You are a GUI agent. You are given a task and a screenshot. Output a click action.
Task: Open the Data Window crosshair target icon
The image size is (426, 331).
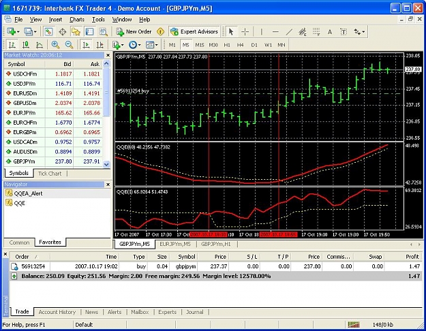63,32
